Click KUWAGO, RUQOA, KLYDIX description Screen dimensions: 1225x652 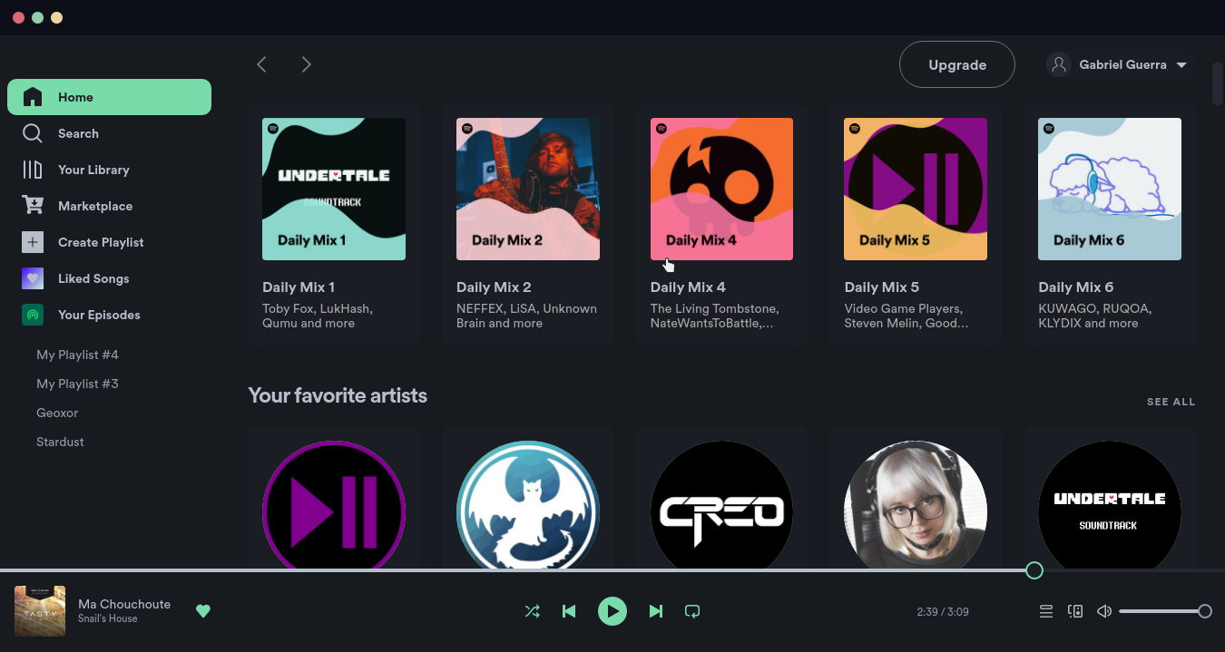[x=1095, y=316]
